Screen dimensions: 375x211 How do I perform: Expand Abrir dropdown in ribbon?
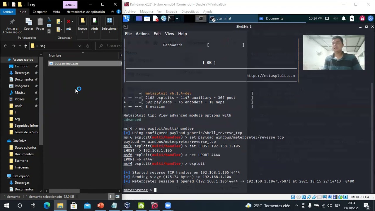[x=94, y=32]
